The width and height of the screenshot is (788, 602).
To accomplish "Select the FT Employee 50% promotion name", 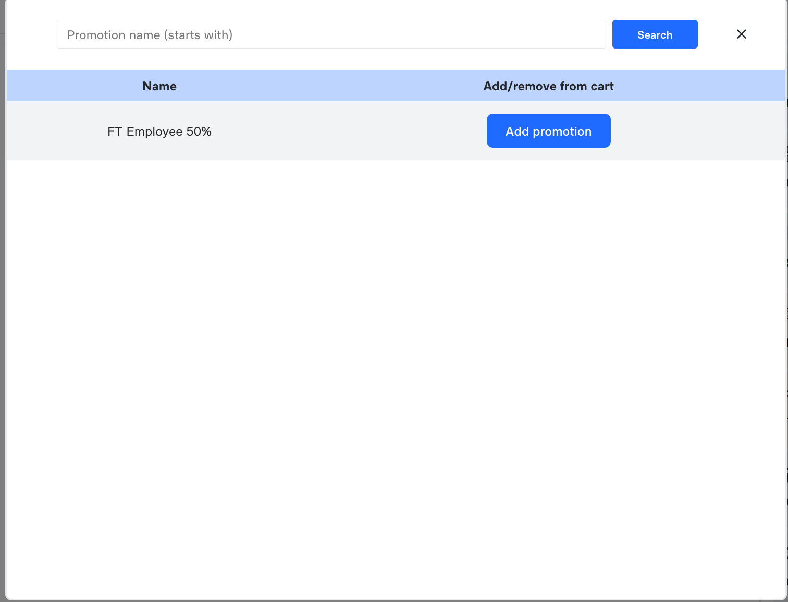I will tap(159, 131).
